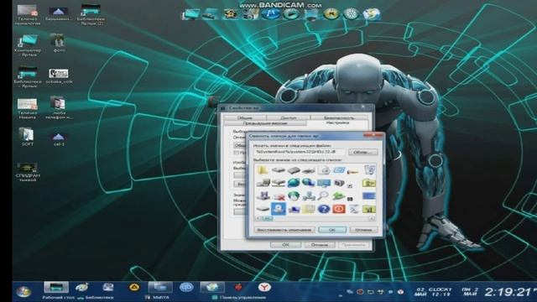537x302 pixels.
Task: Click OK in the Properties window
Action: [285, 245]
